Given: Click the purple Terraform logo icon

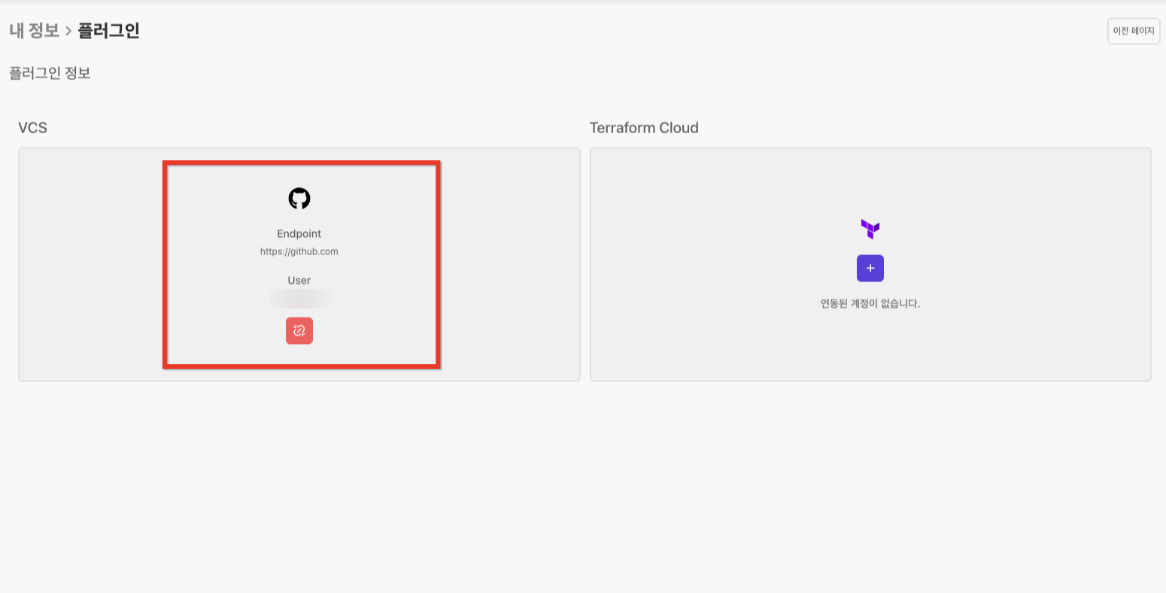Looking at the screenshot, I should 870,229.
